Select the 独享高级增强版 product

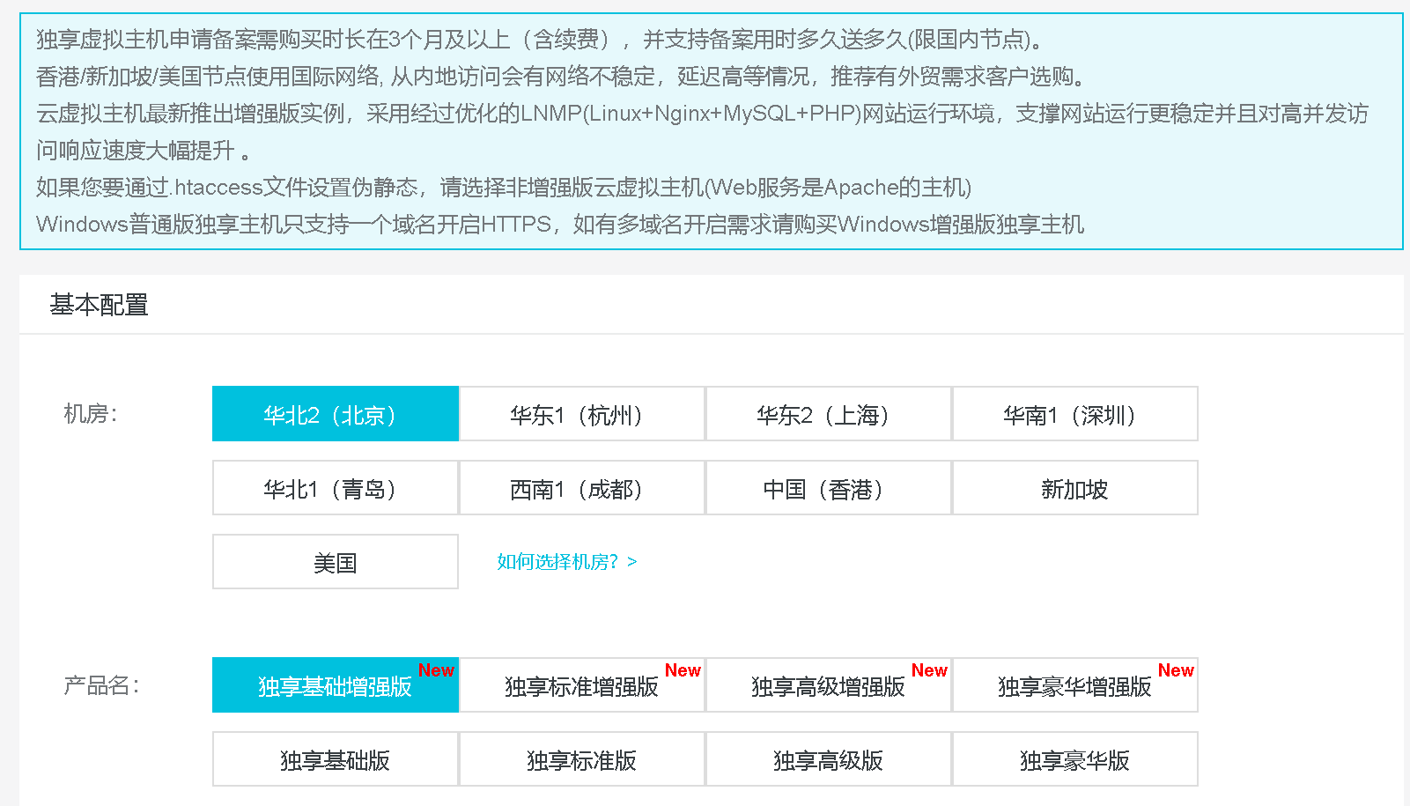(827, 685)
